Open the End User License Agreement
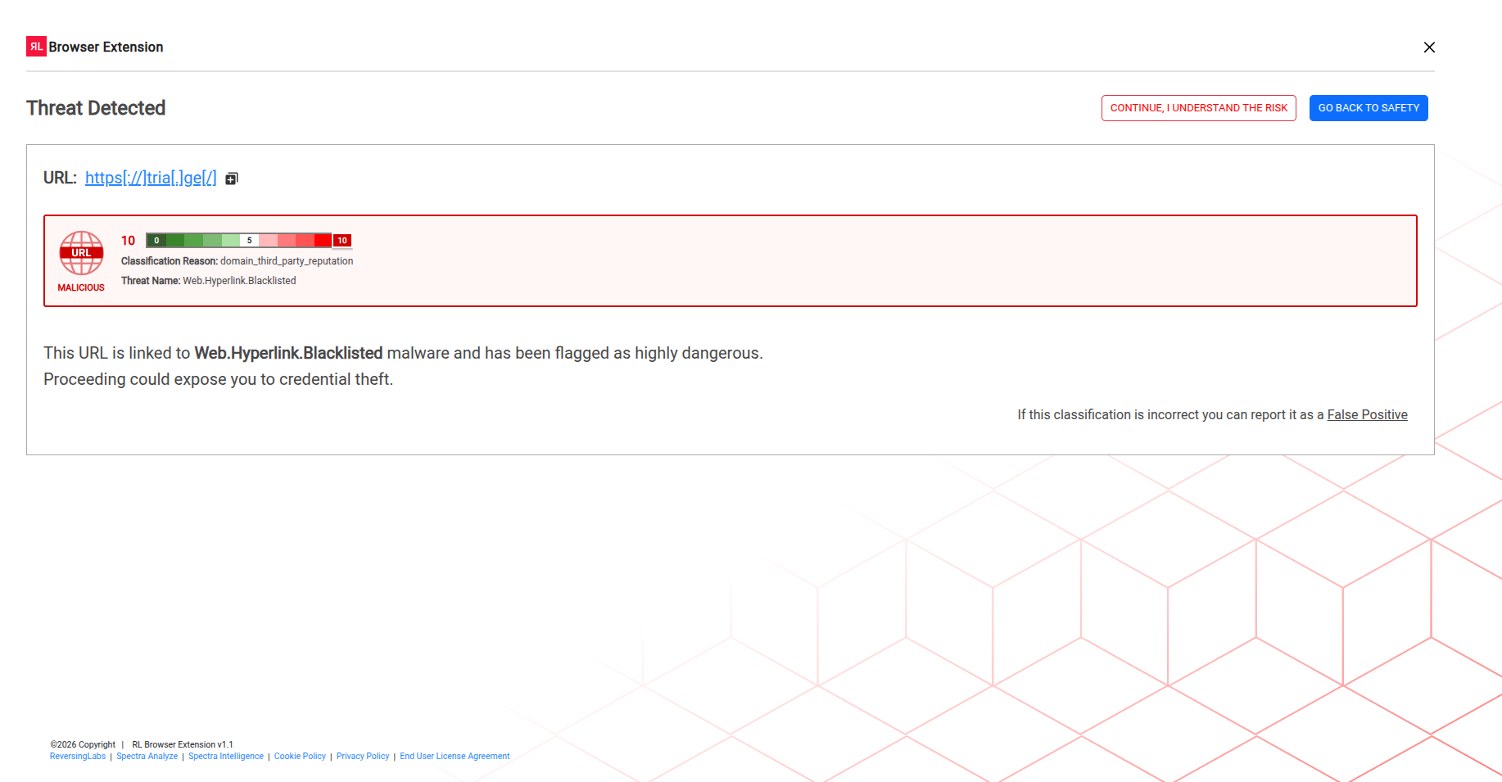 tap(455, 756)
